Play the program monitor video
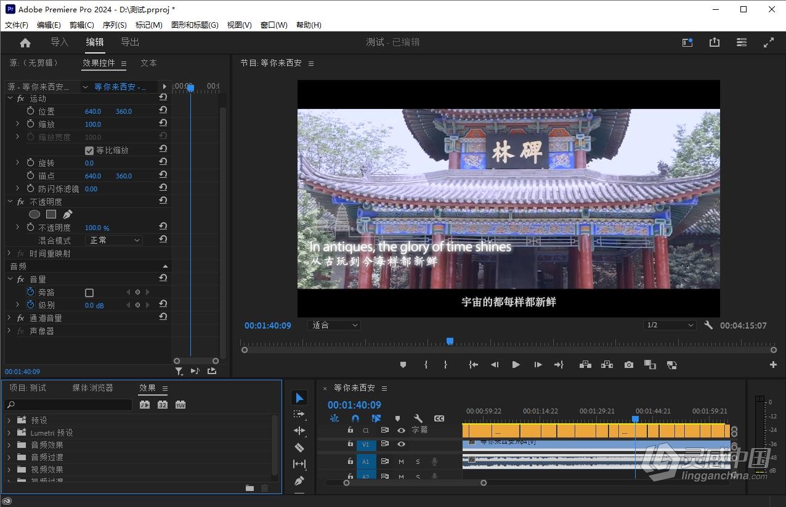Viewport: 786px width, 507px height. coord(516,365)
